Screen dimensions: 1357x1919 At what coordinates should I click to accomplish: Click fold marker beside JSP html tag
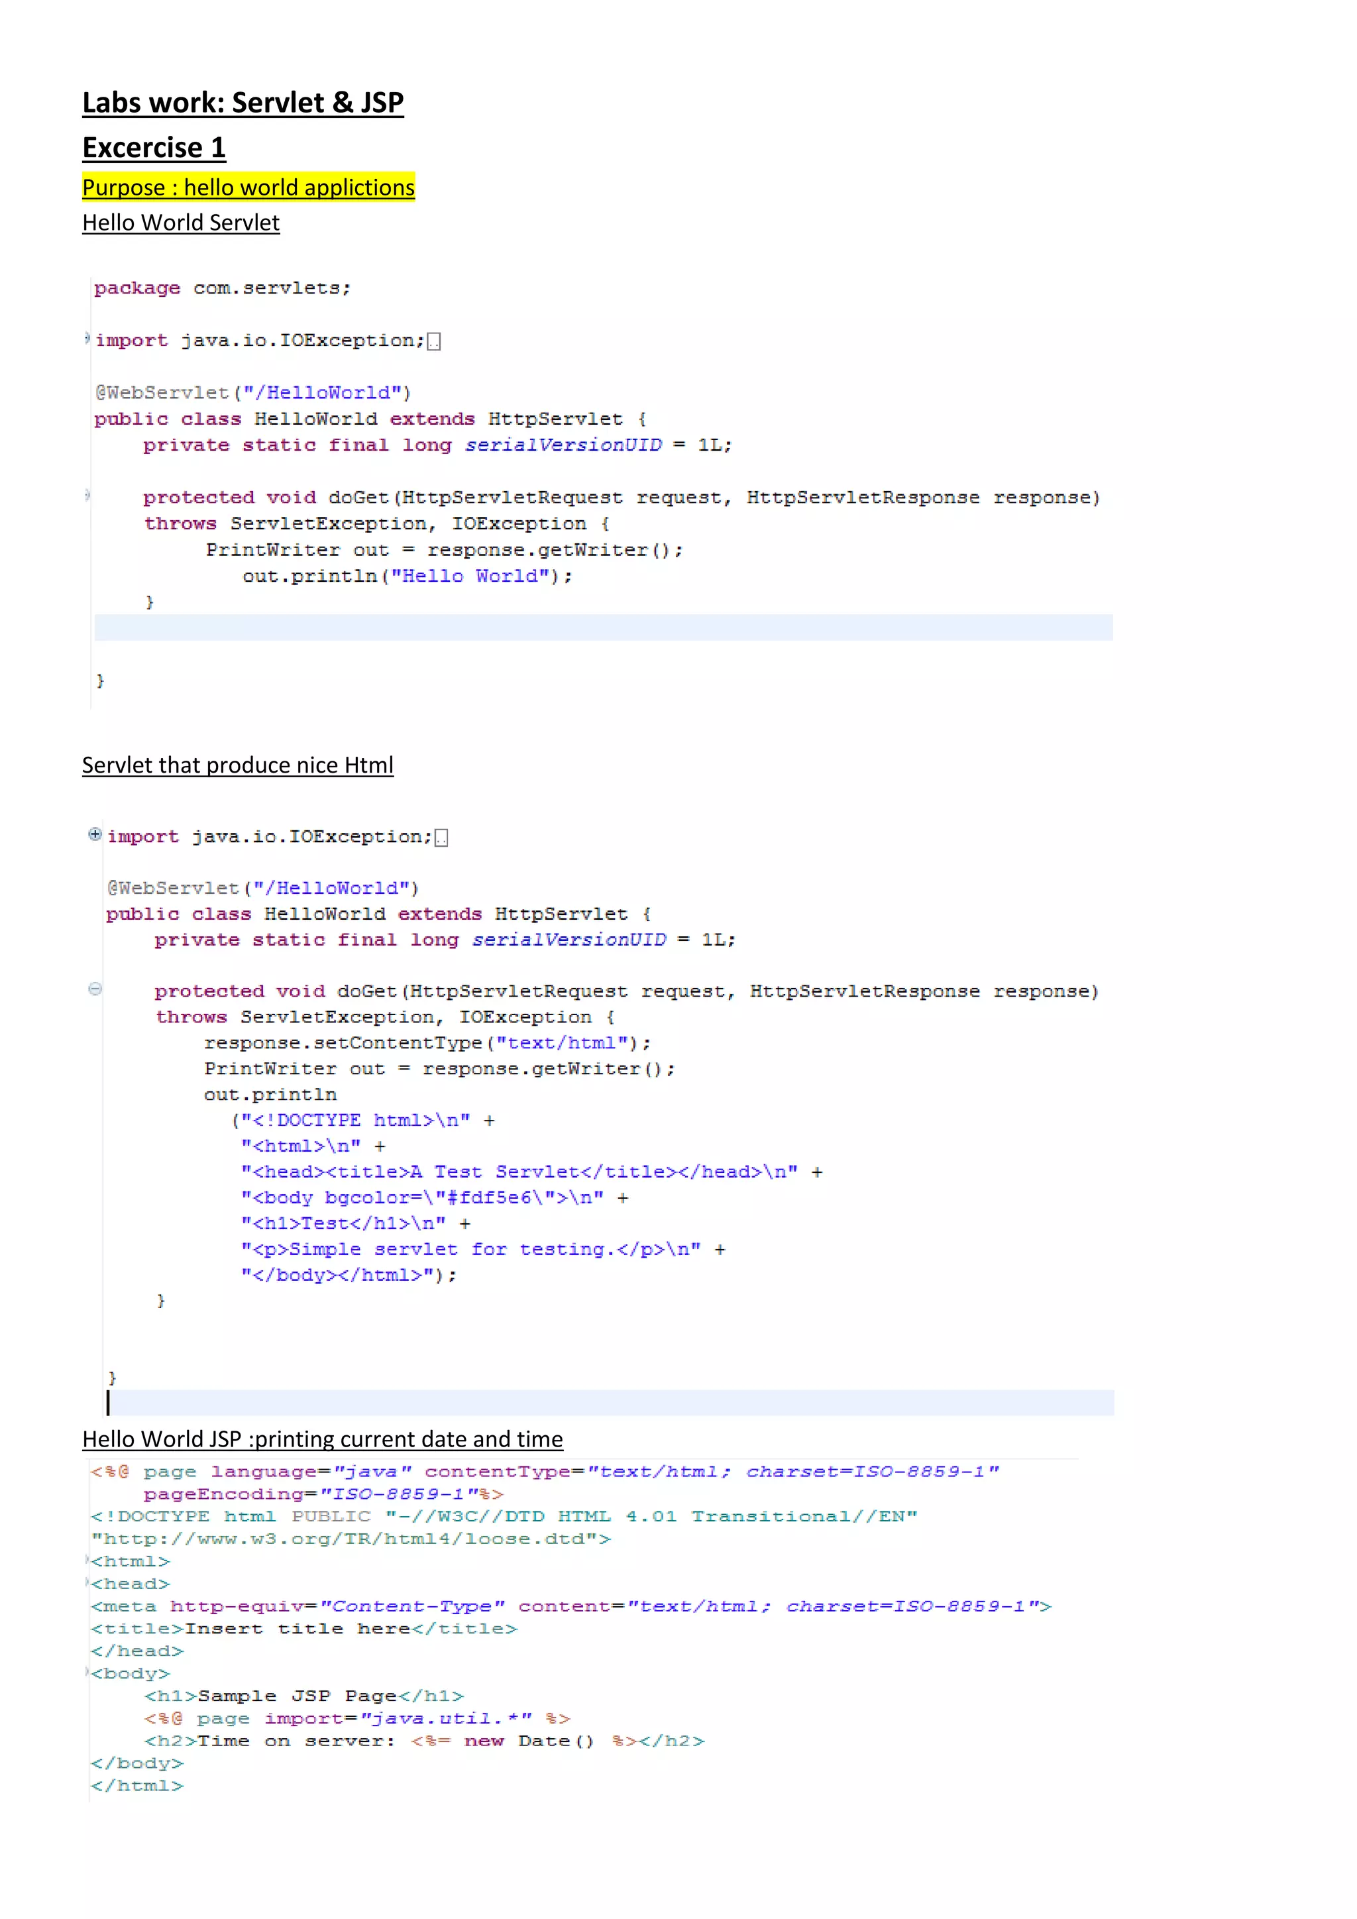[87, 1560]
